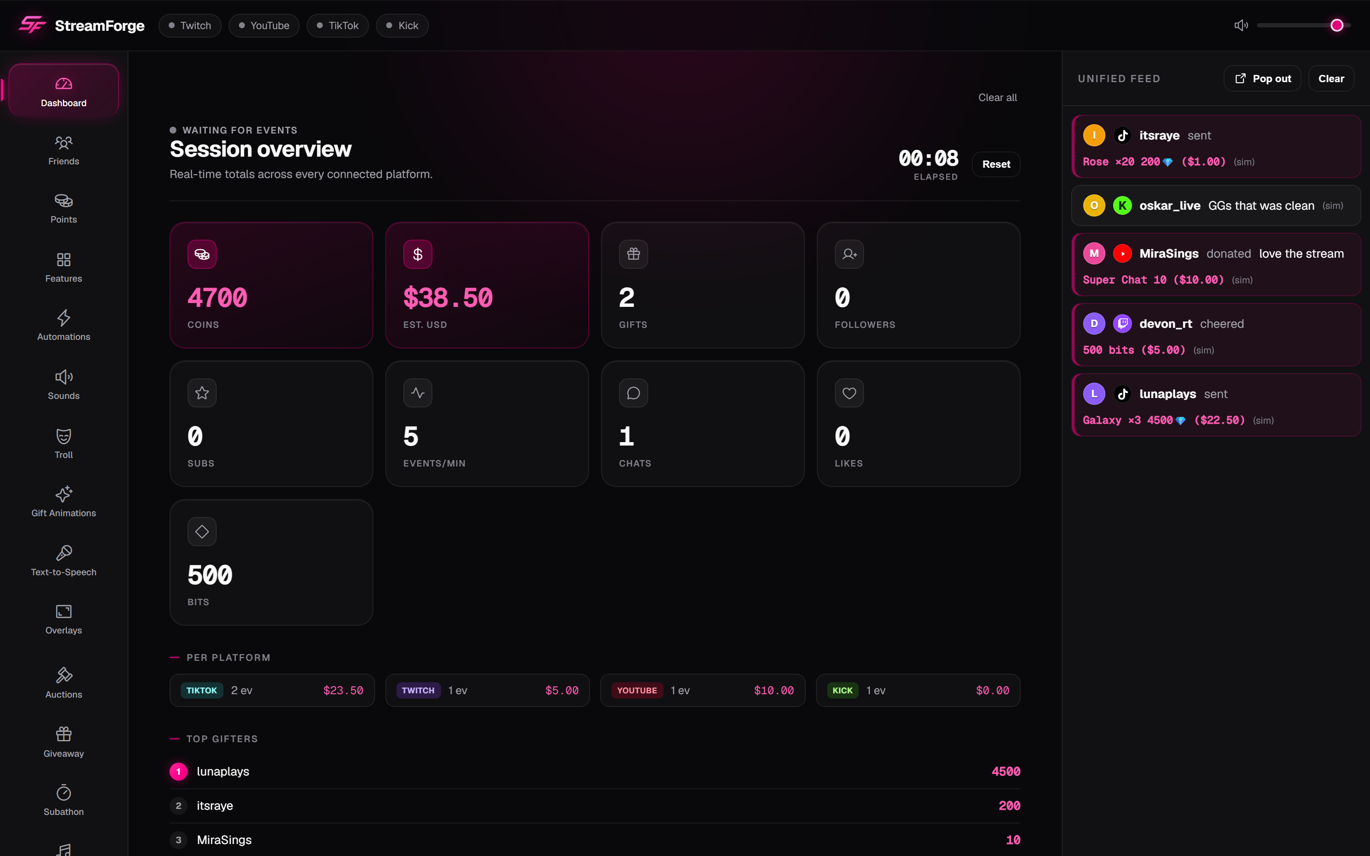The width and height of the screenshot is (1370, 856).
Task: Toggle the TikTok platform connection
Action: [337, 26]
